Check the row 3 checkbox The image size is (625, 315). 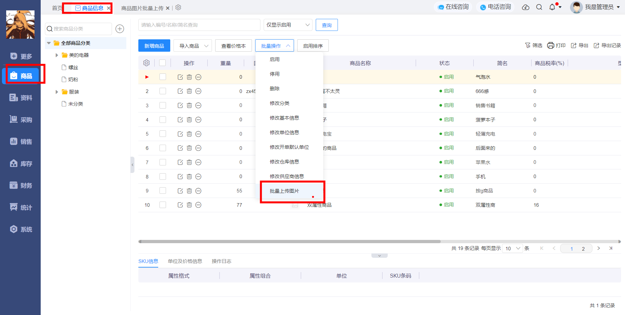pyautogui.click(x=163, y=105)
